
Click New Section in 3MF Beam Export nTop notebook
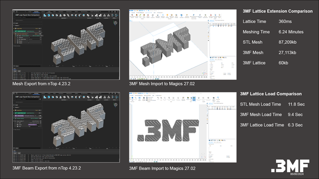[17, 129]
